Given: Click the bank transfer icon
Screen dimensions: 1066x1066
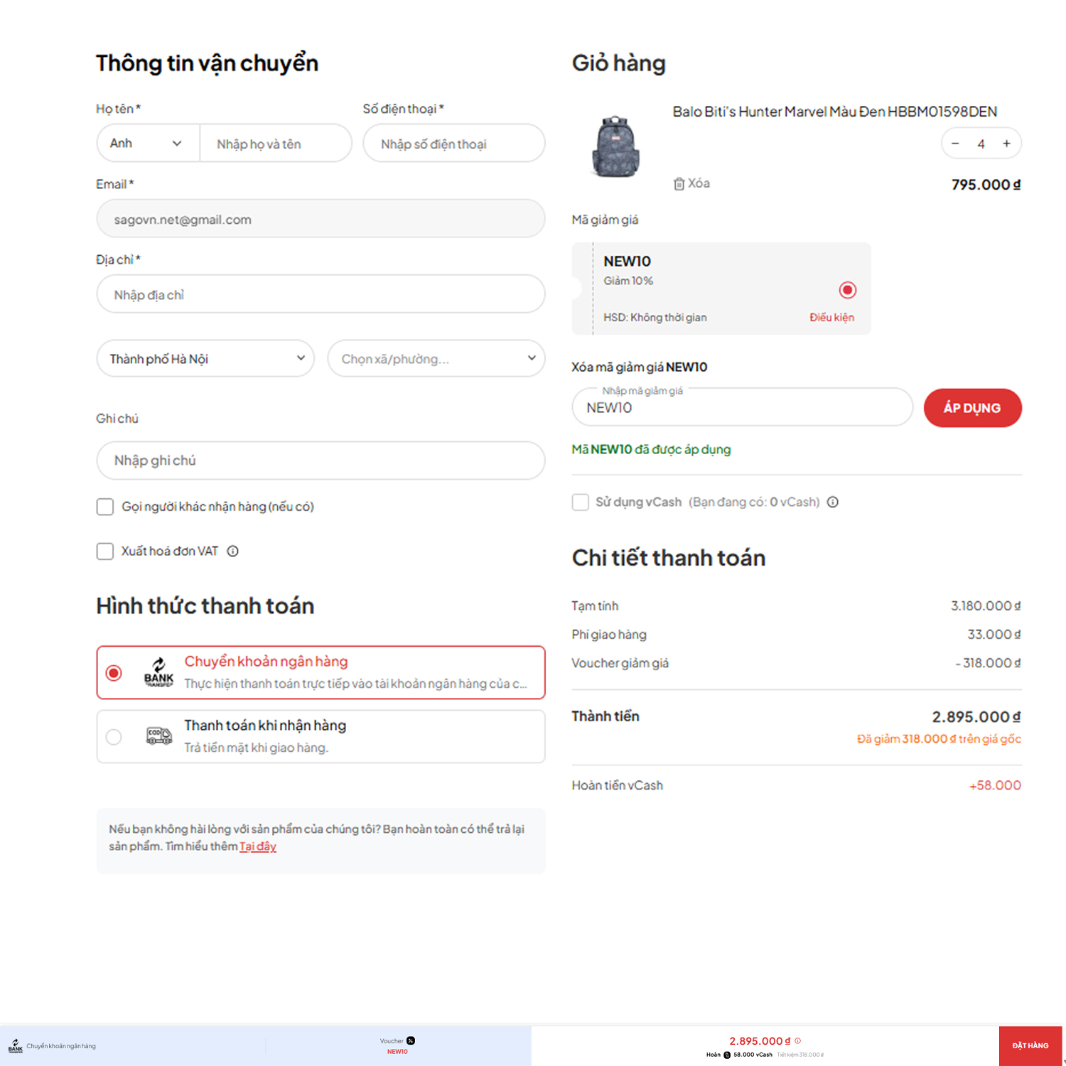Looking at the screenshot, I should click(158, 673).
